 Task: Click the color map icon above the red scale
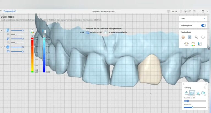(x=32, y=31)
